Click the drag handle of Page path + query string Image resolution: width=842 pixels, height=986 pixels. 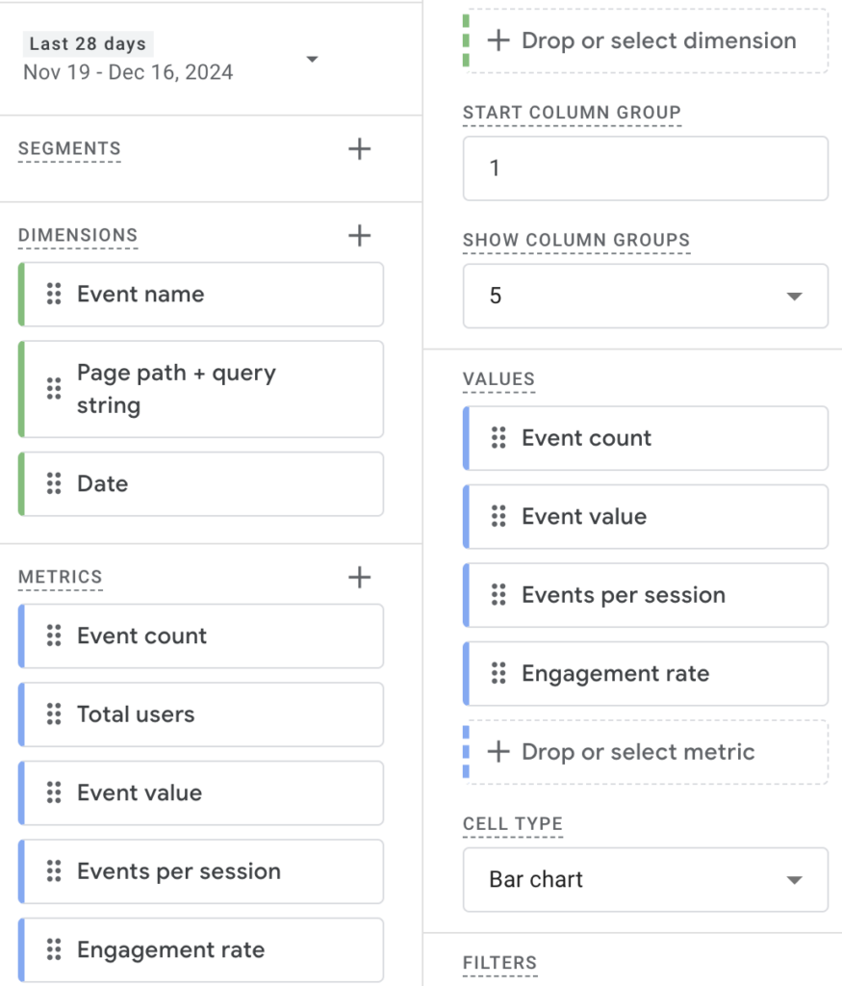pyautogui.click(x=54, y=388)
